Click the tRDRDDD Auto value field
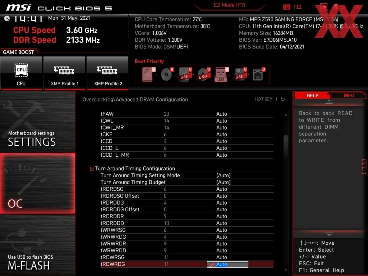The image size is (368, 276). coord(222,223)
